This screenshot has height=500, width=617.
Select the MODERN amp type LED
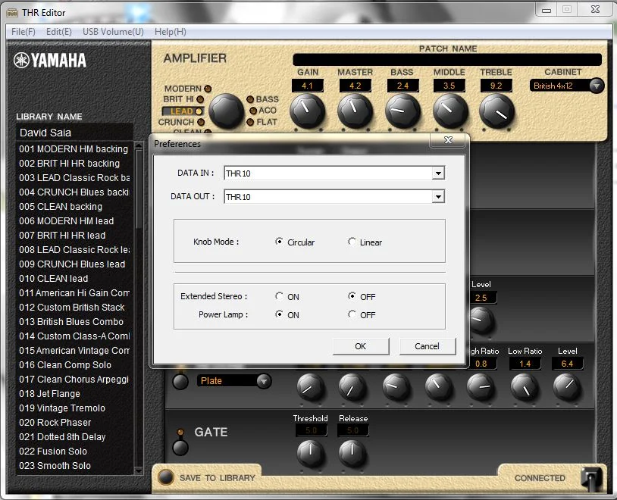(208, 89)
